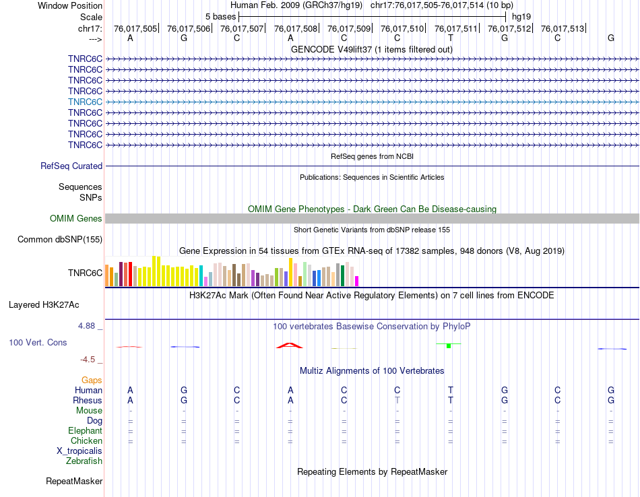Click the 5 bases scale label
The width and height of the screenshot is (640, 497).
220,17
